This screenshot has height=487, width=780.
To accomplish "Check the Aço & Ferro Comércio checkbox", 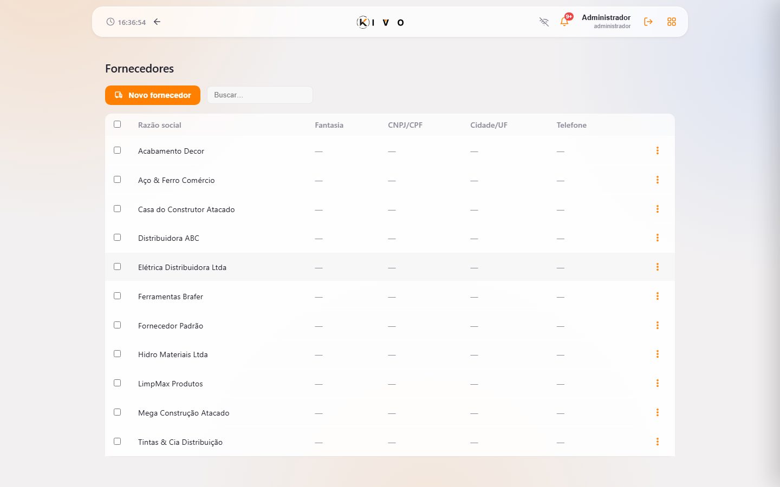I will click(117, 179).
